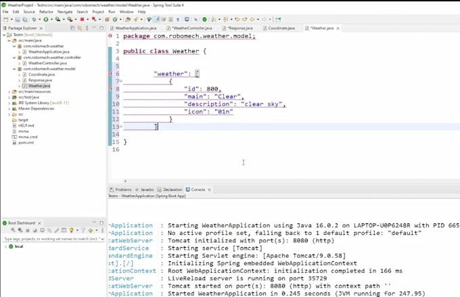Collapse the line 7 code folding toggle
The height and width of the screenshot is (297, 460).
pos(121,81)
